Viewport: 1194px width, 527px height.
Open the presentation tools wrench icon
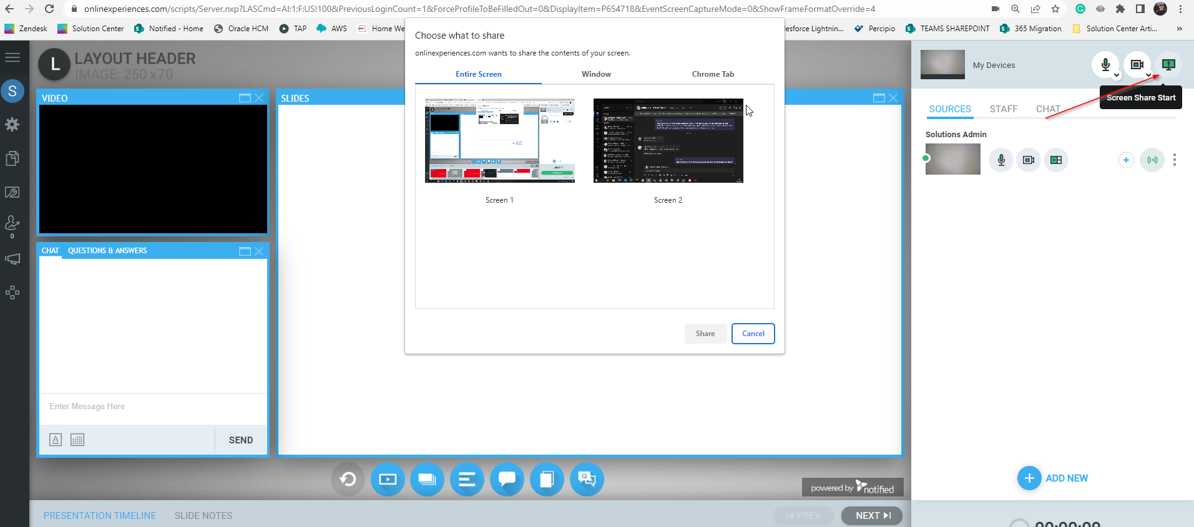12,192
